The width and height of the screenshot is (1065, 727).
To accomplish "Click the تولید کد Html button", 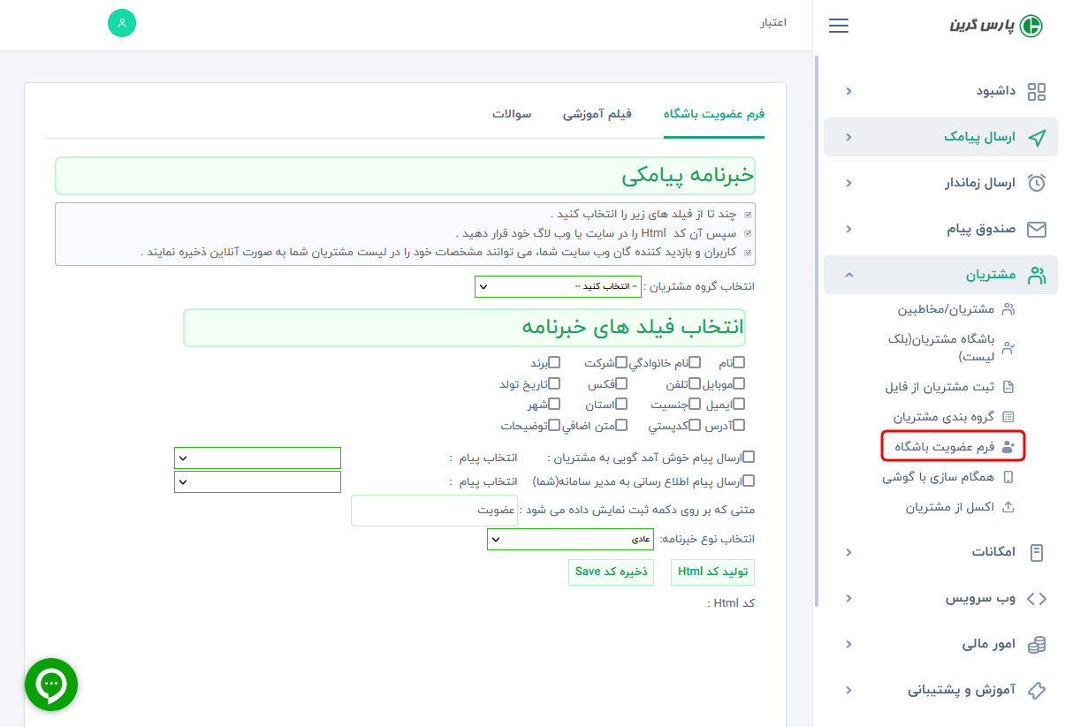I will [x=712, y=572].
